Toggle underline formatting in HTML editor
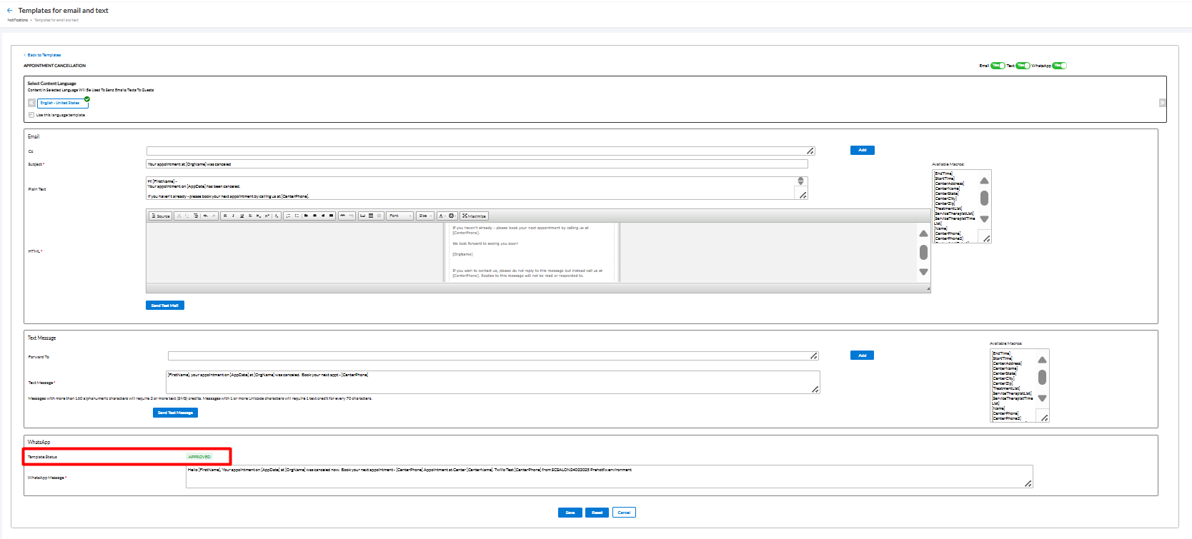 tap(242, 216)
